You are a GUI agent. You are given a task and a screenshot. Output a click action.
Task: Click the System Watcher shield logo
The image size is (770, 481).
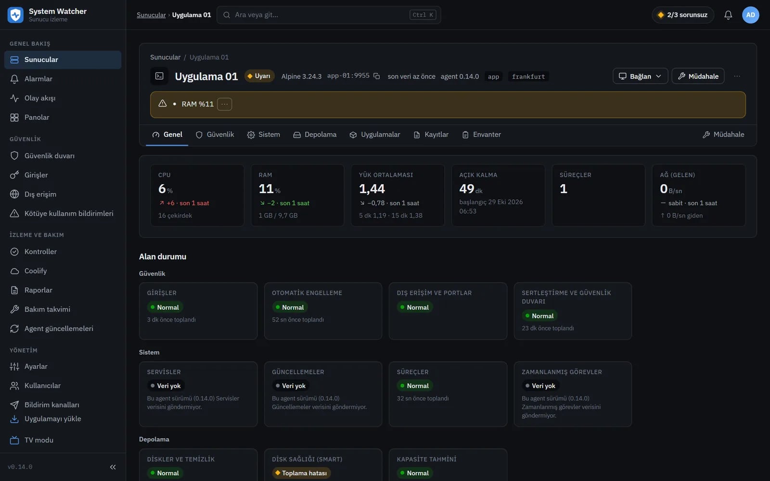point(15,15)
